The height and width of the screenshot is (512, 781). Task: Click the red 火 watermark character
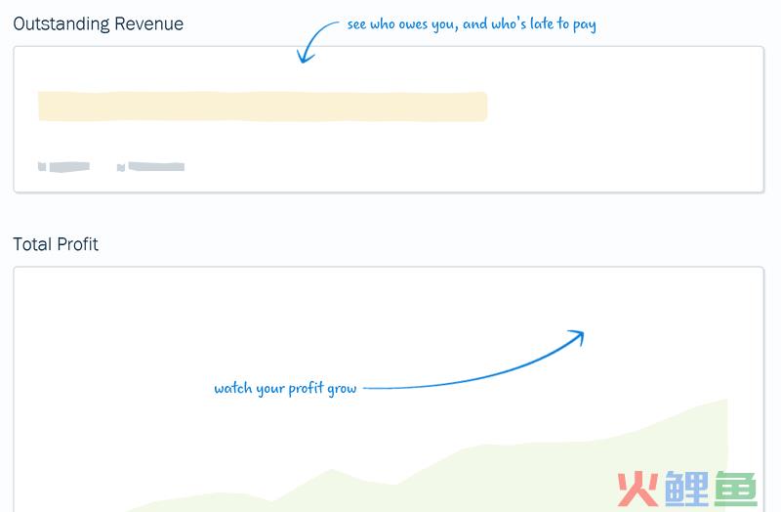point(637,489)
